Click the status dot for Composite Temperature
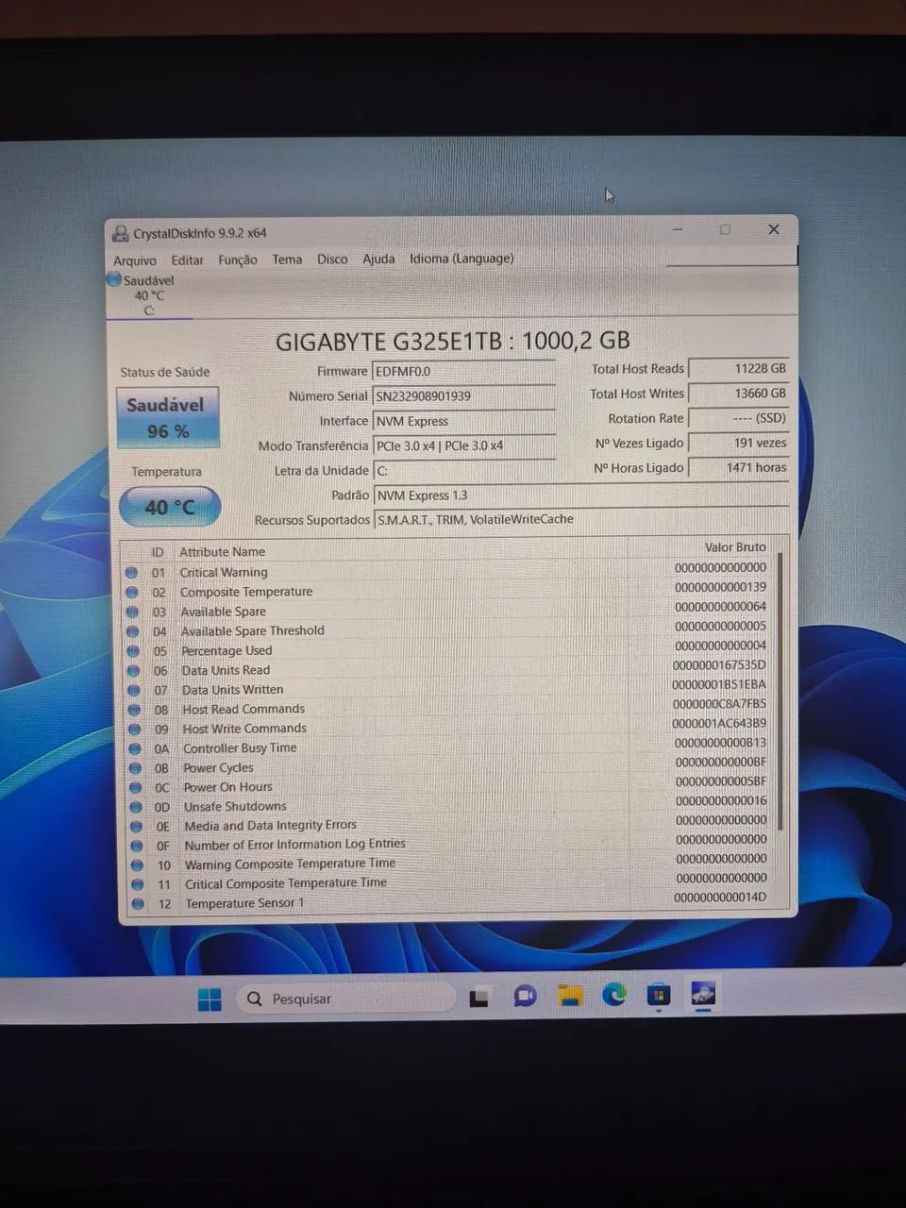This screenshot has width=906, height=1208. (132, 592)
